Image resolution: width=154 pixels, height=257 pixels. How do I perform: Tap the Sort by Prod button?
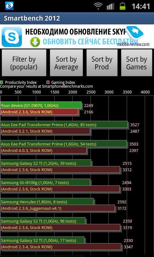[x=102, y=63]
